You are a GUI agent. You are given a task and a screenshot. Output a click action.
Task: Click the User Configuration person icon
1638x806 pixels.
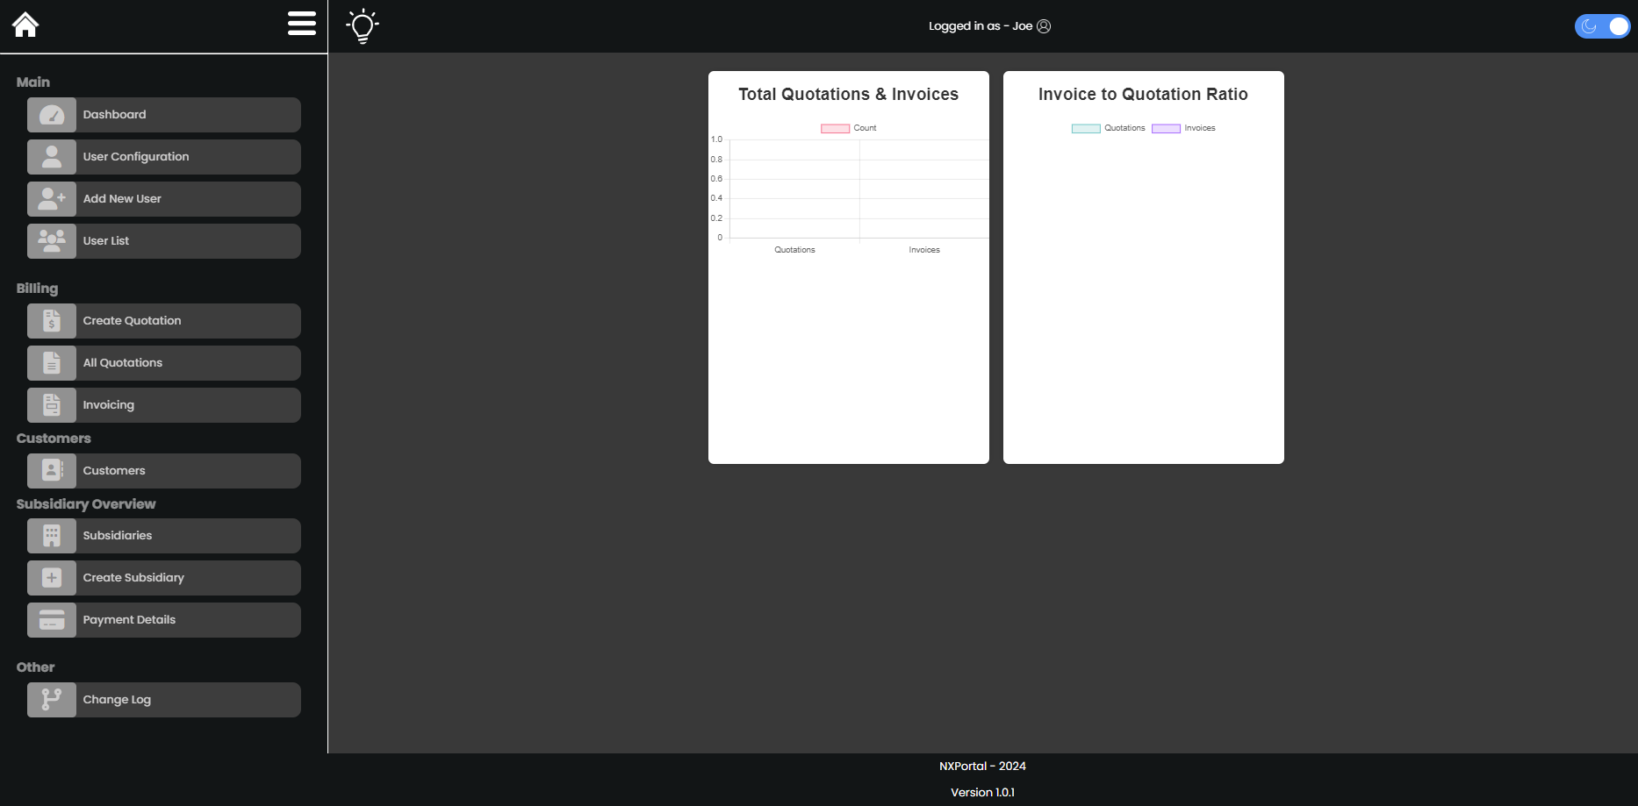click(x=52, y=157)
